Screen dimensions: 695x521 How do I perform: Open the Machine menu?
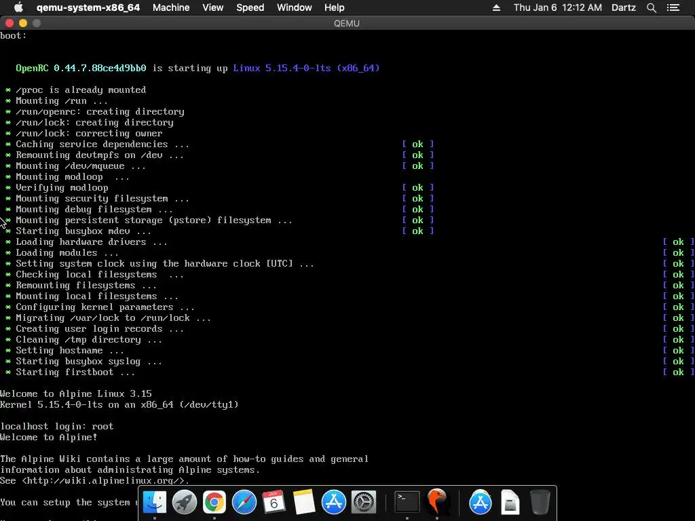click(x=171, y=7)
